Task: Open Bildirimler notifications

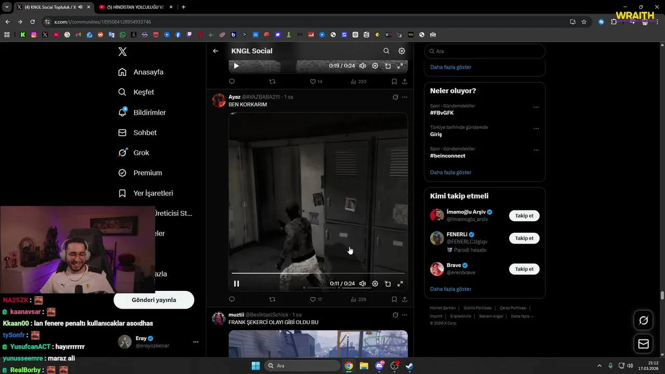Action: click(142, 112)
